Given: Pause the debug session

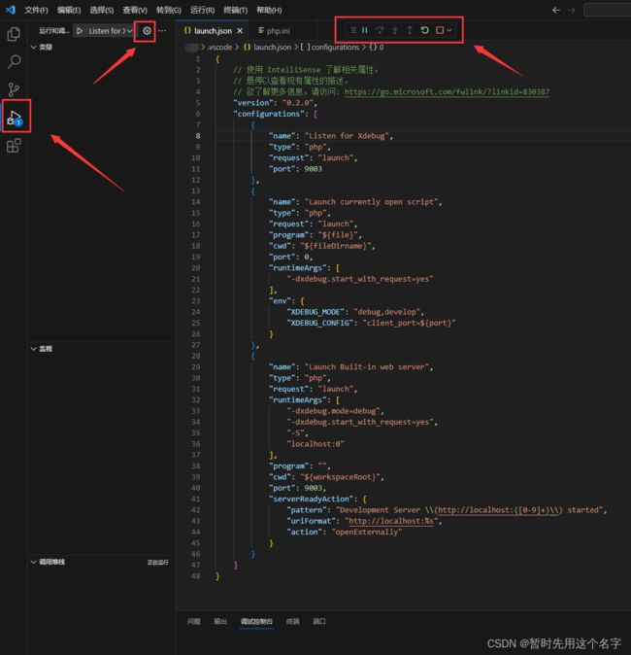Looking at the screenshot, I should (365, 30).
